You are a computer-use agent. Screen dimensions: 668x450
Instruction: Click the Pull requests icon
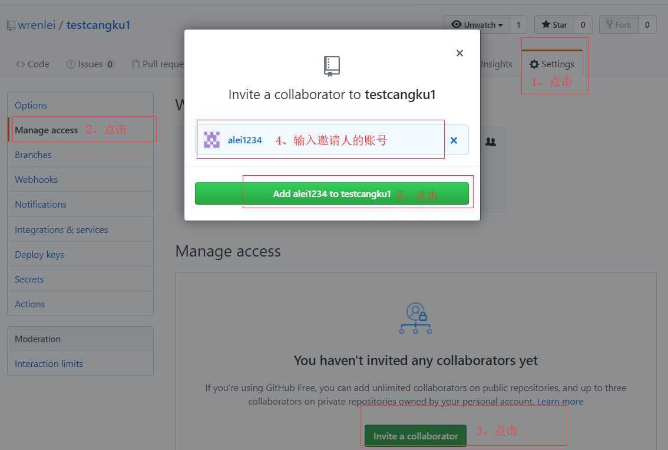pos(136,64)
